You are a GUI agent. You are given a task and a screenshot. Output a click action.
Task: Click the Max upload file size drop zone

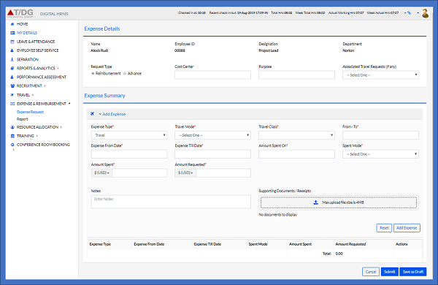click(339, 202)
